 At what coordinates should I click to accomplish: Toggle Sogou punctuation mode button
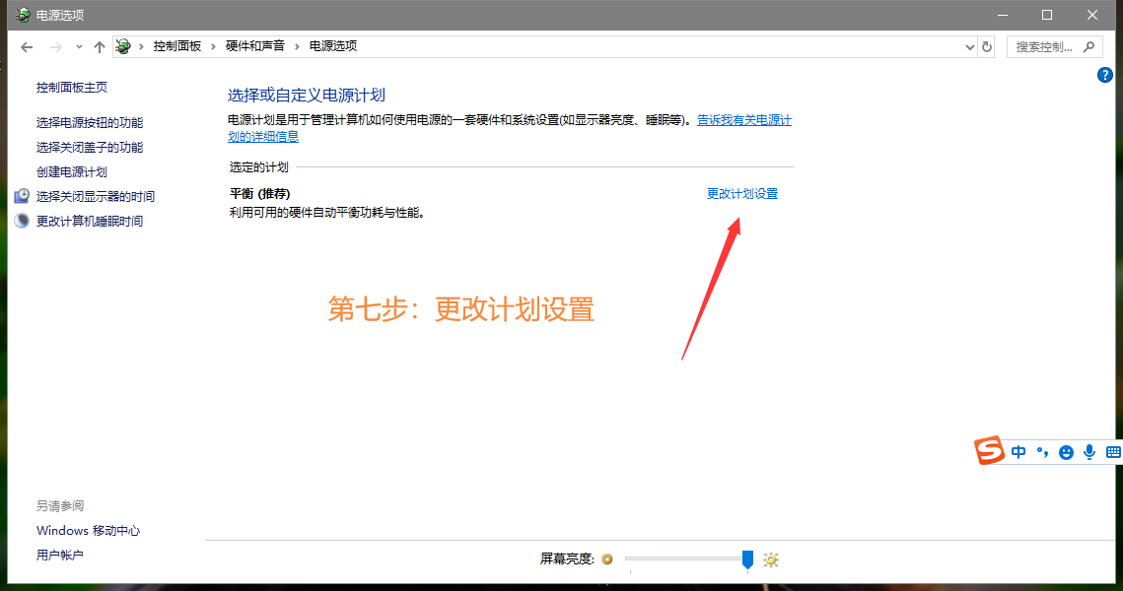click(x=1042, y=452)
